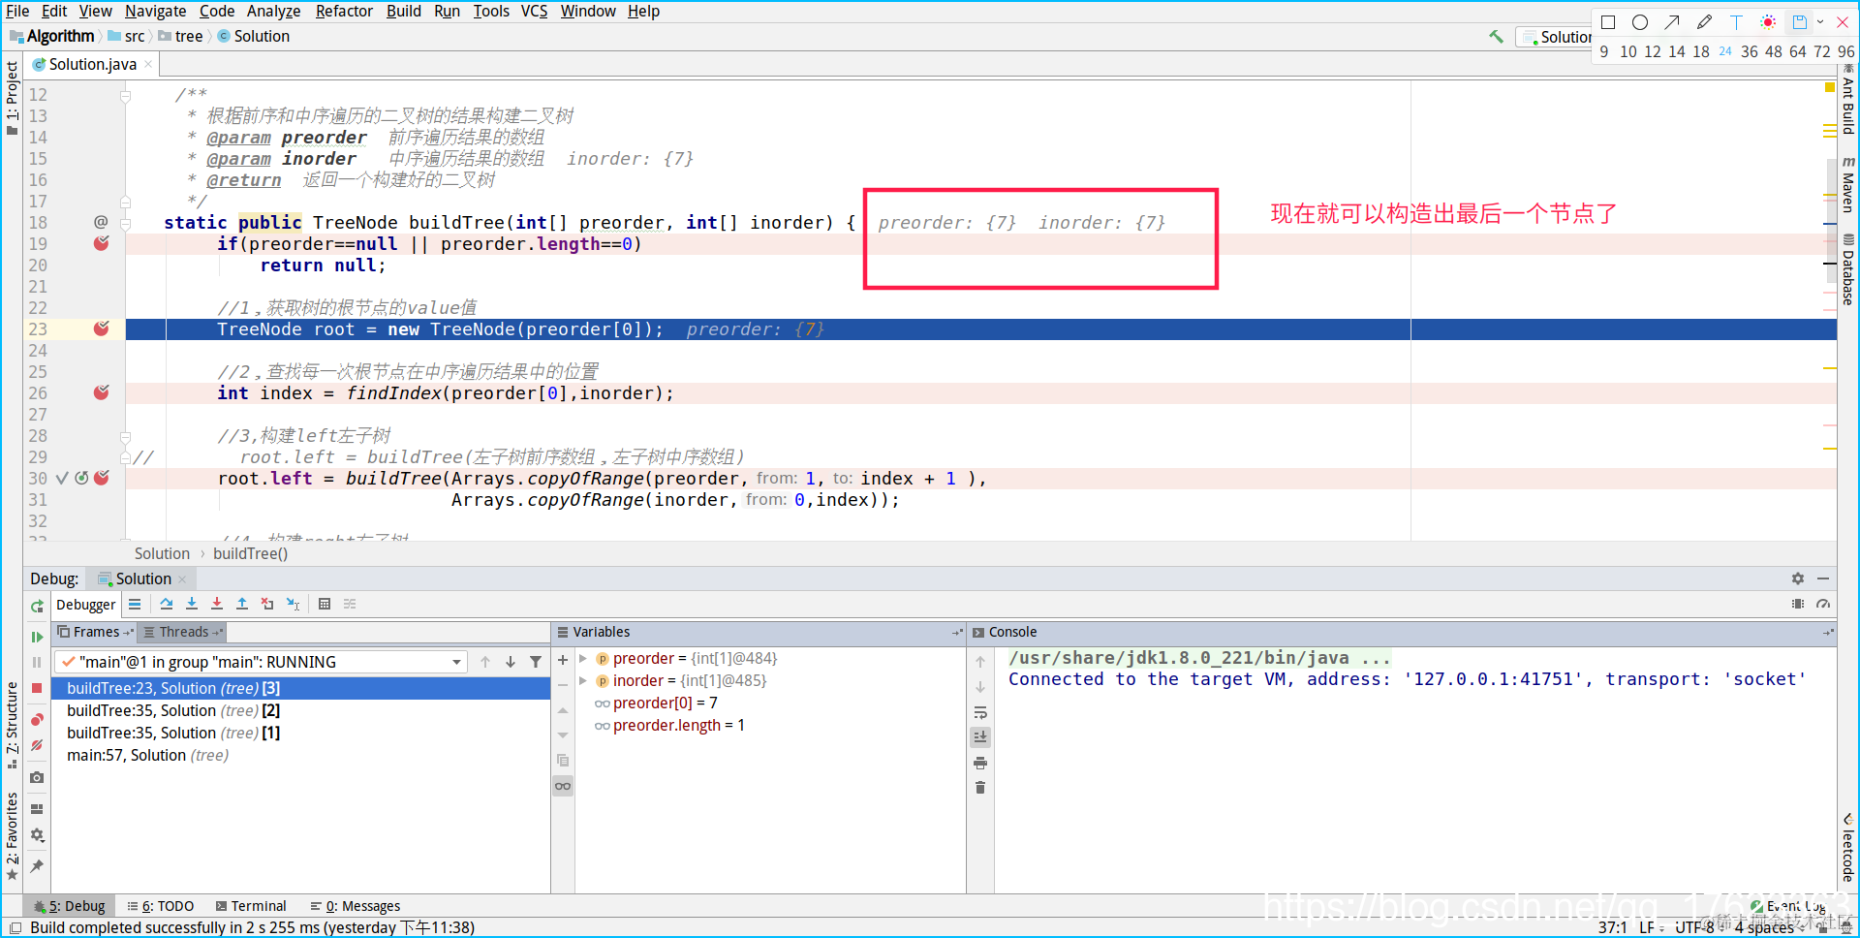The height and width of the screenshot is (938, 1860).
Task: Collapse the buildTree method at line 18
Action: pyautogui.click(x=125, y=223)
